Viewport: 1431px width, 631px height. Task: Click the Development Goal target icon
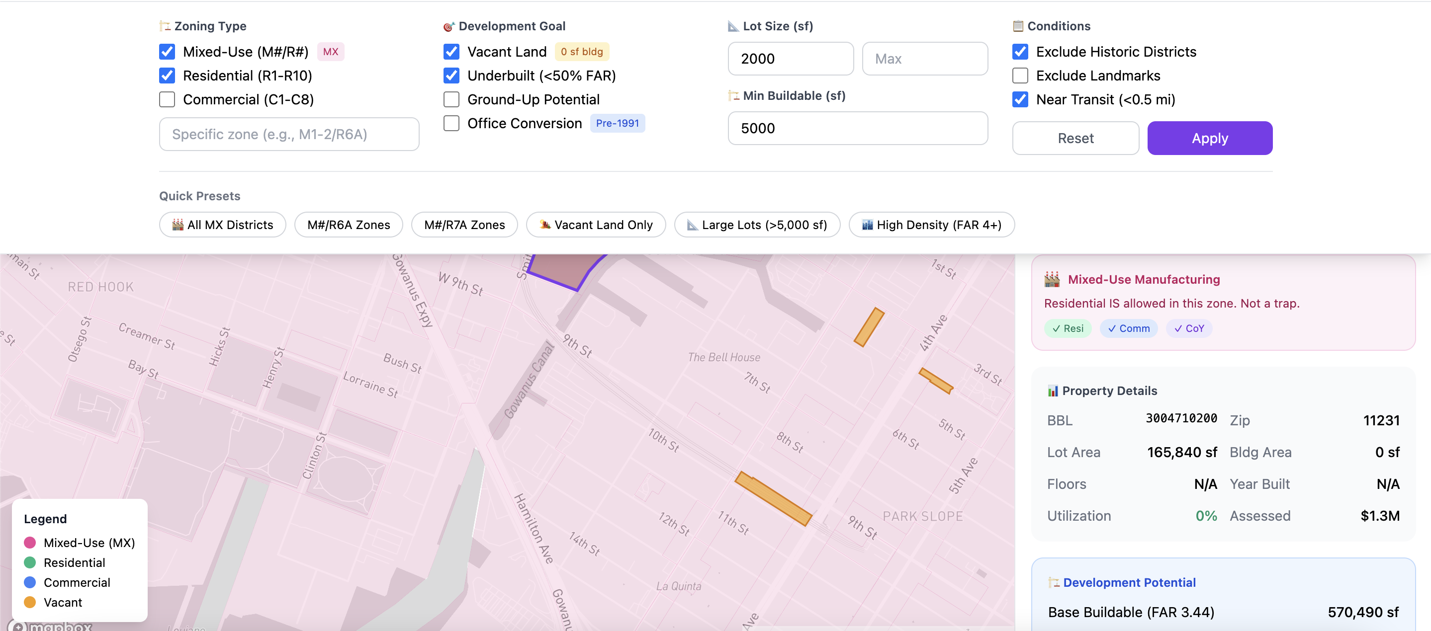coord(449,25)
